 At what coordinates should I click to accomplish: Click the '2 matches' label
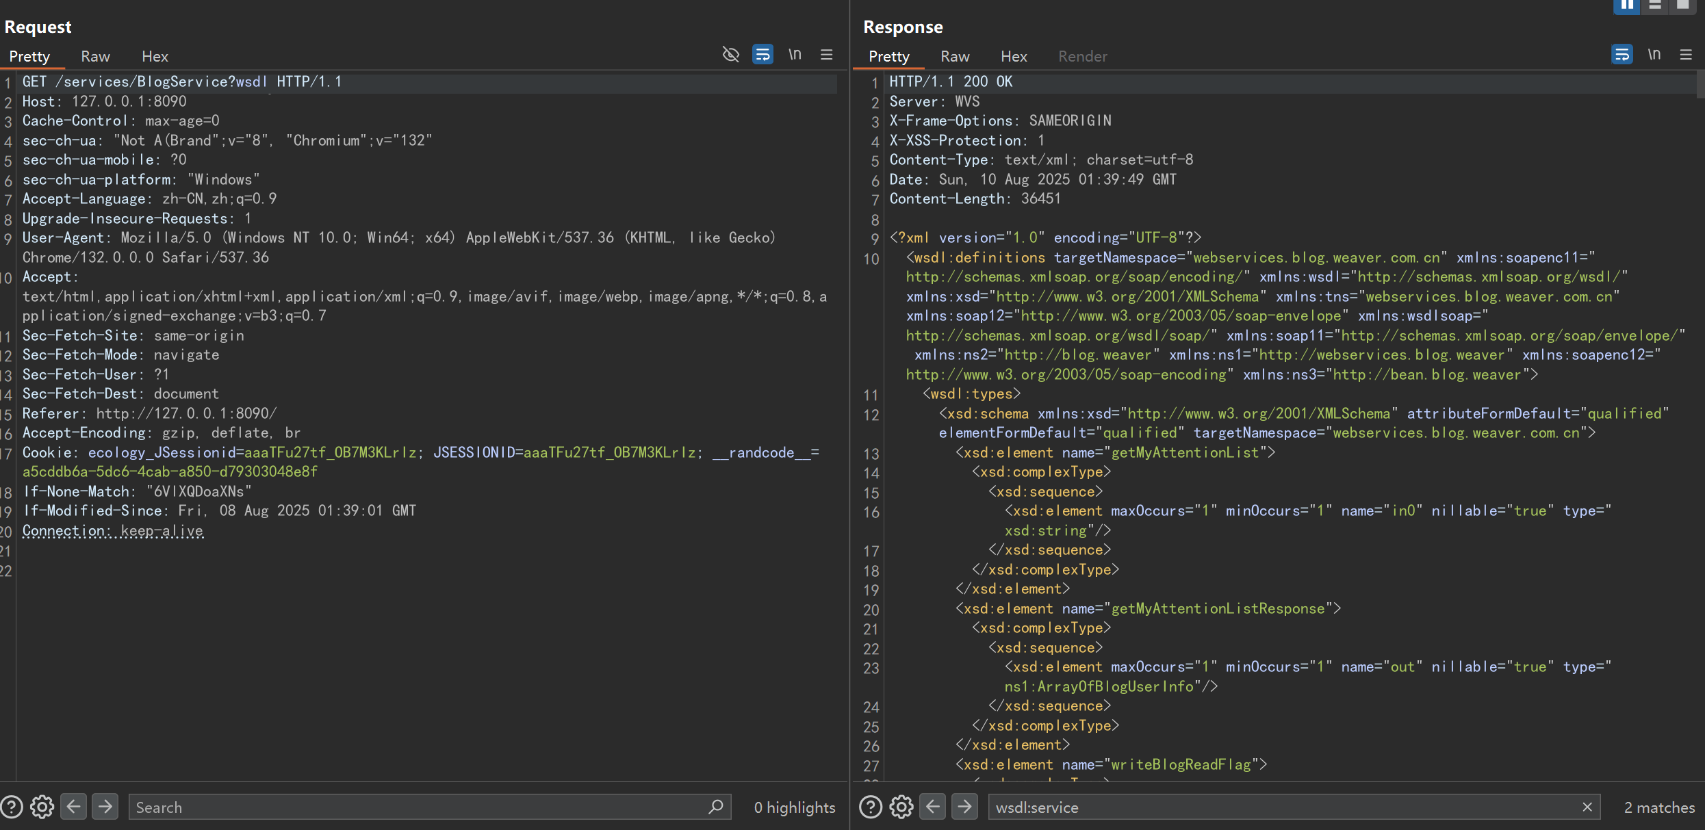click(1659, 807)
